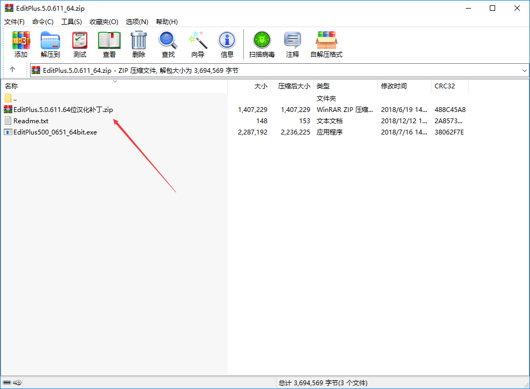Open the 工具(S) menu

(71, 21)
